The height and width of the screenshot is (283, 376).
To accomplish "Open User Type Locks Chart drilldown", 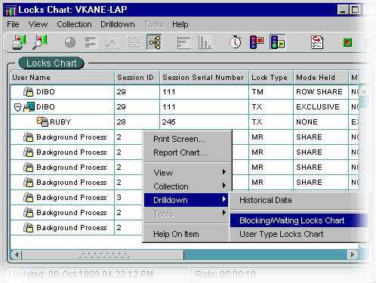I will pos(299,234).
